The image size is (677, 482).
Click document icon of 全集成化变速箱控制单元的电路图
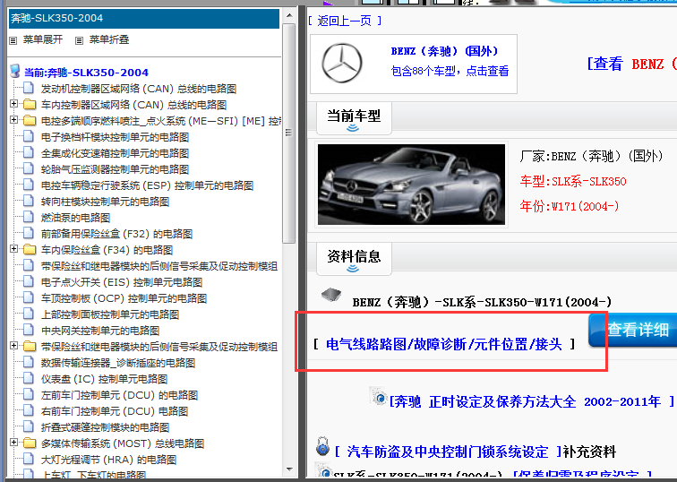click(x=29, y=153)
